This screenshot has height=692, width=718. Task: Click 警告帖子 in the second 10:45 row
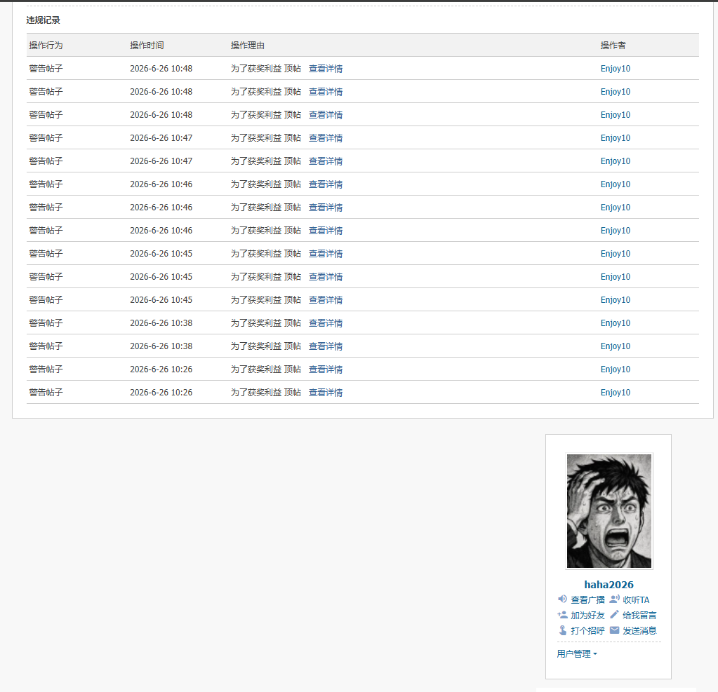(x=46, y=277)
